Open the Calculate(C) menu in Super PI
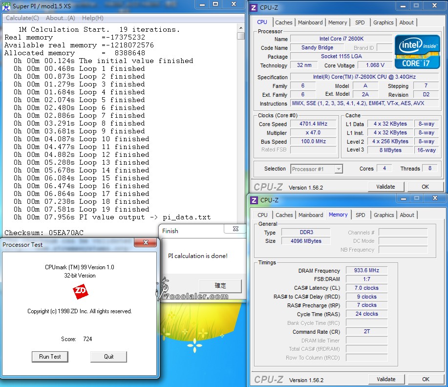Screen dimensions: 448x387 pos(22,18)
